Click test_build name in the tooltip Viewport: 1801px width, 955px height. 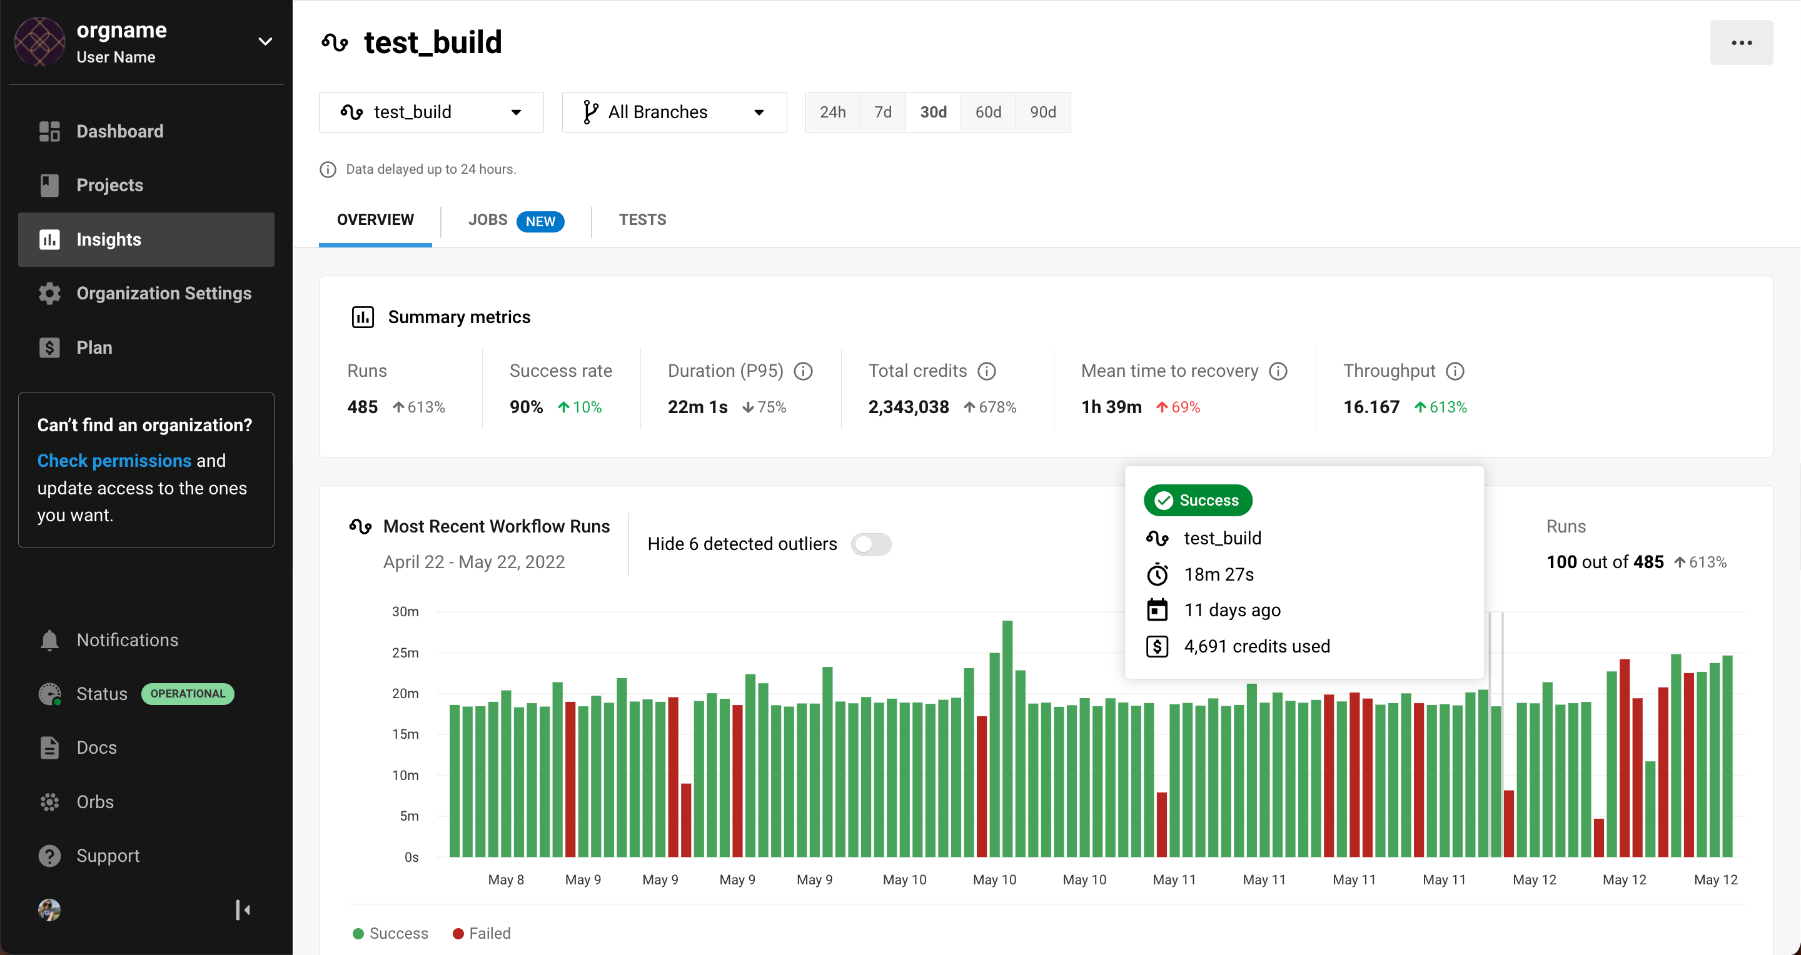click(x=1223, y=539)
